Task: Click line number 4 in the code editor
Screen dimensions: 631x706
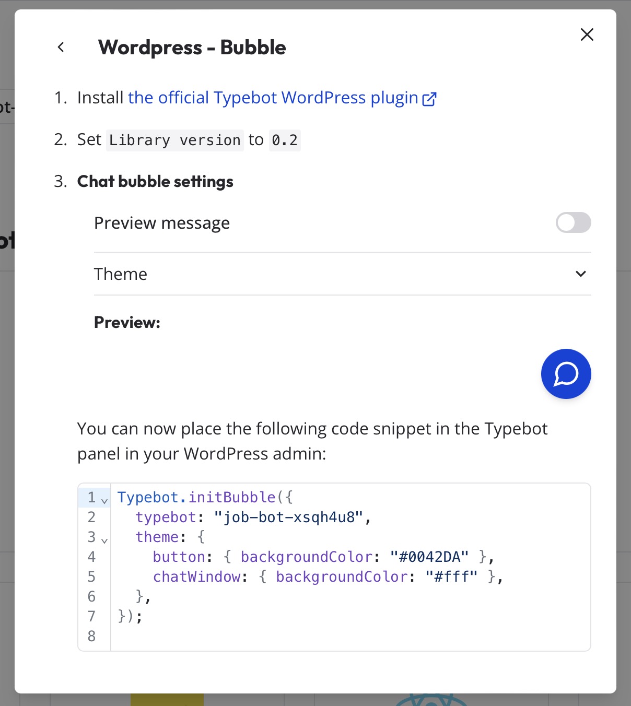Action: 92,557
